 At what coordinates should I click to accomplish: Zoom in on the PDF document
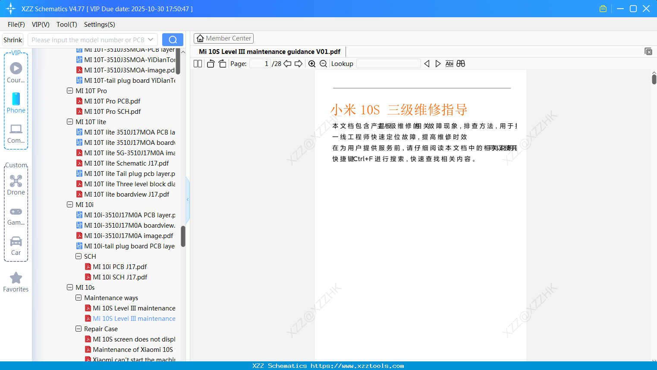coord(311,63)
